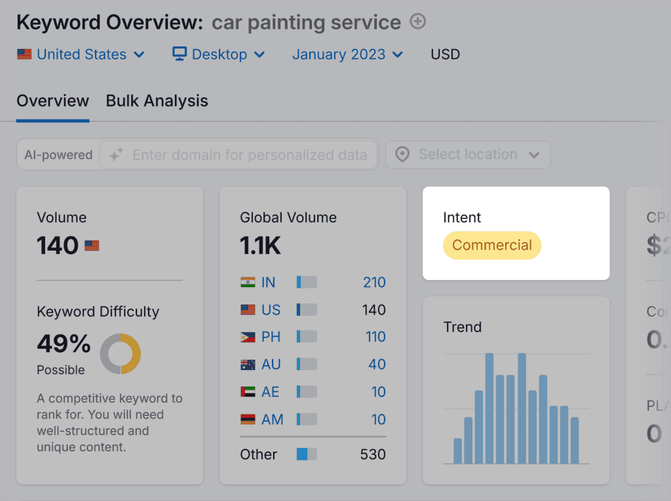671x501 pixels.
Task: Click the US flag next to Volume 140
Action: [92, 246]
